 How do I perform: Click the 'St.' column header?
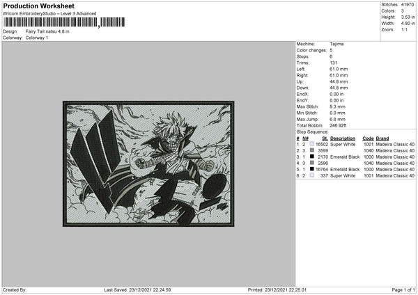(x=325, y=138)
